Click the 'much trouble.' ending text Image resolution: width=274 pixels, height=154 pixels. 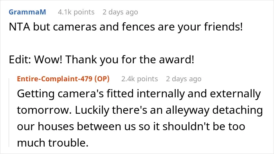[x=52, y=143]
